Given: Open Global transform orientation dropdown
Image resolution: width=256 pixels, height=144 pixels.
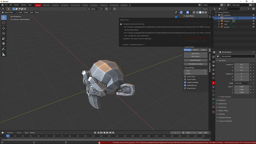Looking at the screenshot, I should point(93,9).
